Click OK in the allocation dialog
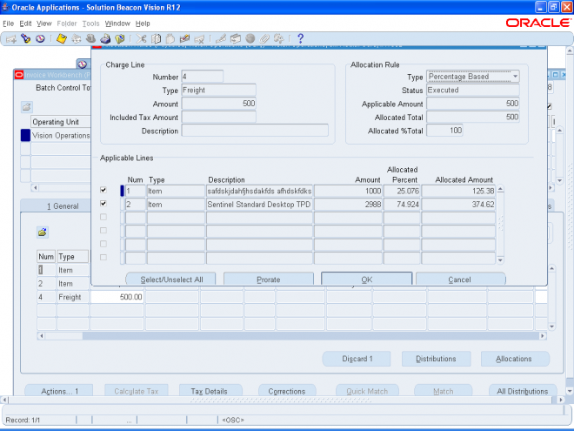Viewport: 574px width, 431px height. pyautogui.click(x=366, y=279)
